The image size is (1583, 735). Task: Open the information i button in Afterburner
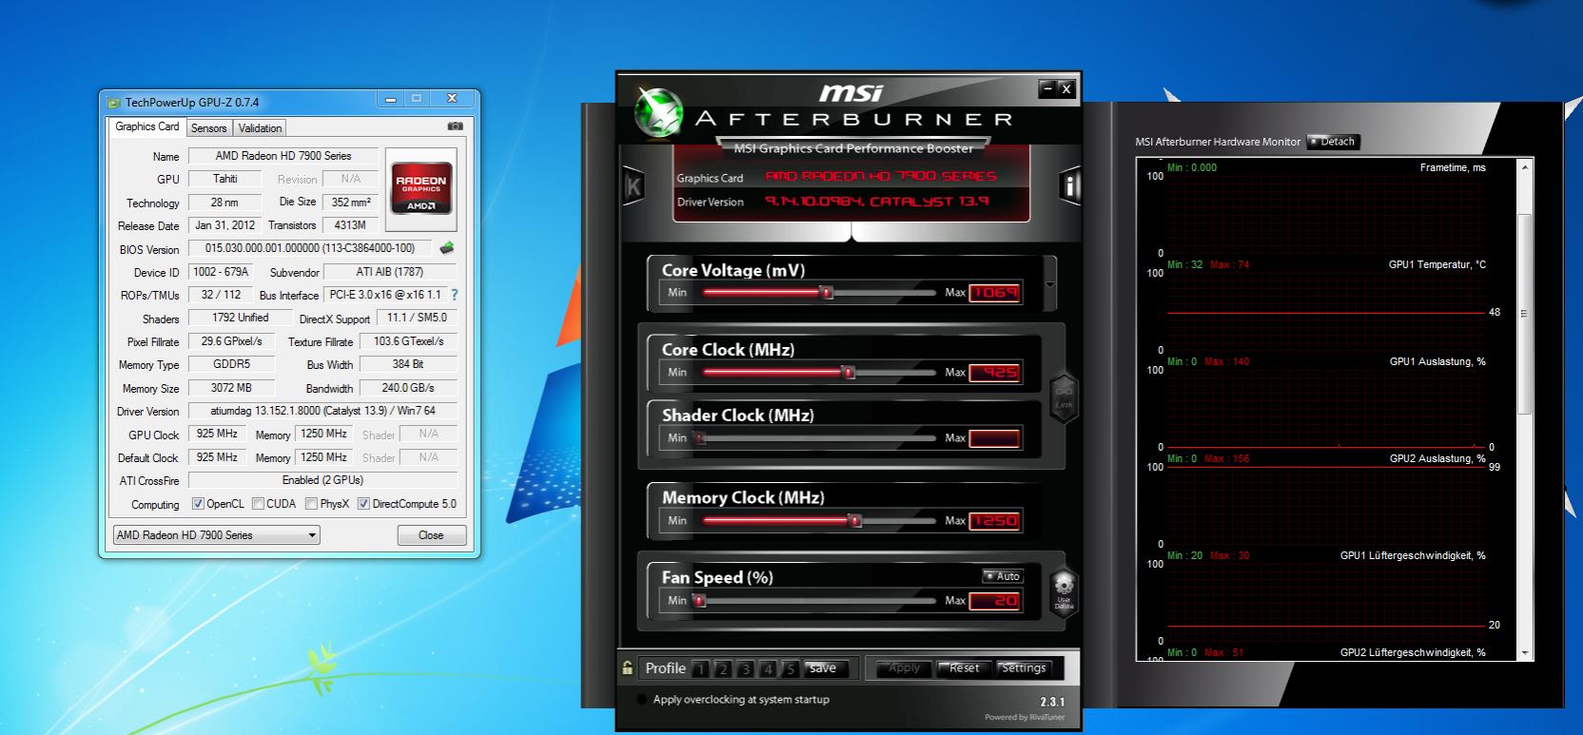(x=1070, y=185)
